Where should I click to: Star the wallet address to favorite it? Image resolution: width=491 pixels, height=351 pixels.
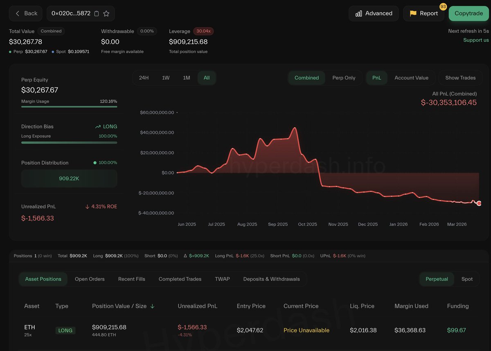106,13
